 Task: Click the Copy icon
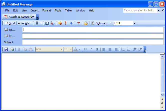coord(25,49)
